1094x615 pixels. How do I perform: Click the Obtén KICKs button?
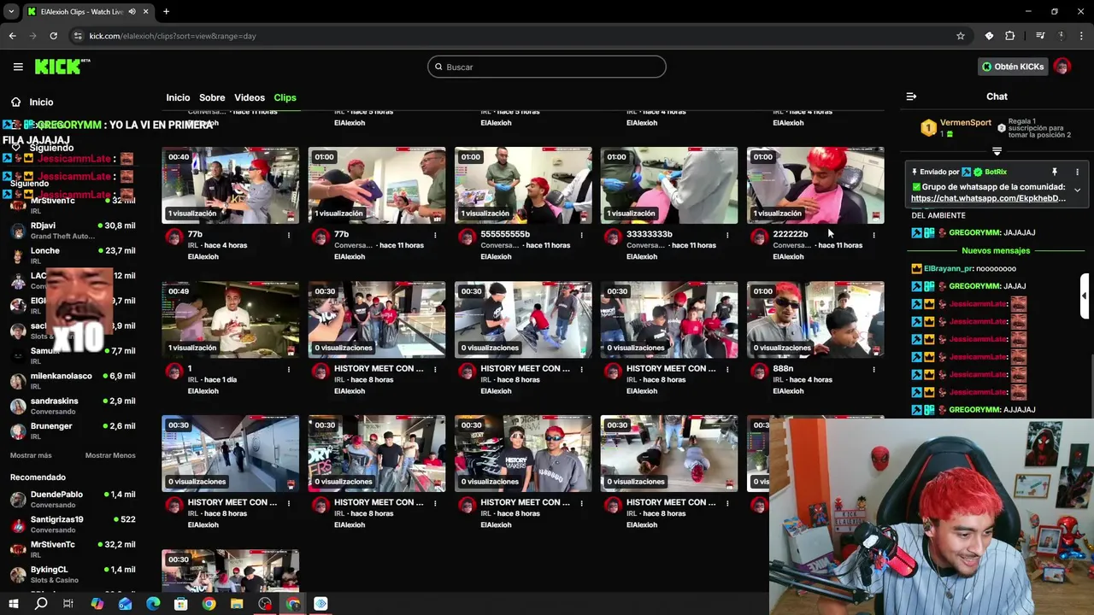(x=1013, y=67)
